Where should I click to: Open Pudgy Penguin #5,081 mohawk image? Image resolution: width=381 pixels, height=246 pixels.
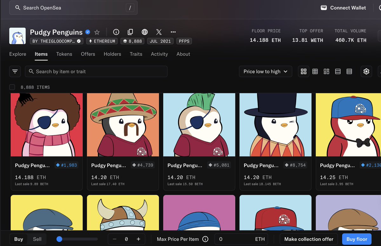point(199,125)
